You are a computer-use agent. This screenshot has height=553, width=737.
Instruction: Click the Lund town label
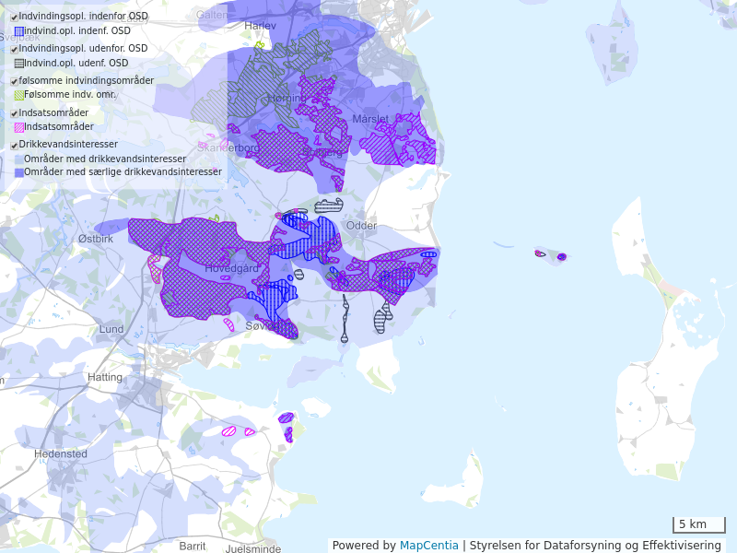pos(111,329)
